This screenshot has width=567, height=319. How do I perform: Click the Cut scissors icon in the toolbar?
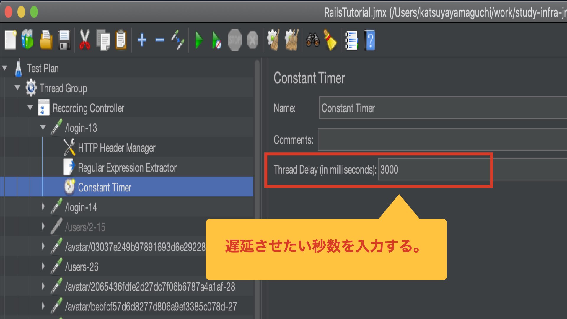pos(85,40)
